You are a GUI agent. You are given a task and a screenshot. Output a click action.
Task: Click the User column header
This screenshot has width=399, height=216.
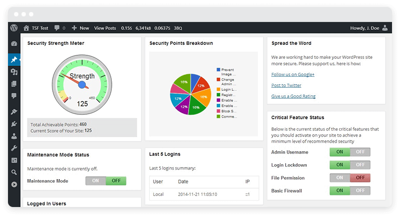pyautogui.click(x=158, y=182)
